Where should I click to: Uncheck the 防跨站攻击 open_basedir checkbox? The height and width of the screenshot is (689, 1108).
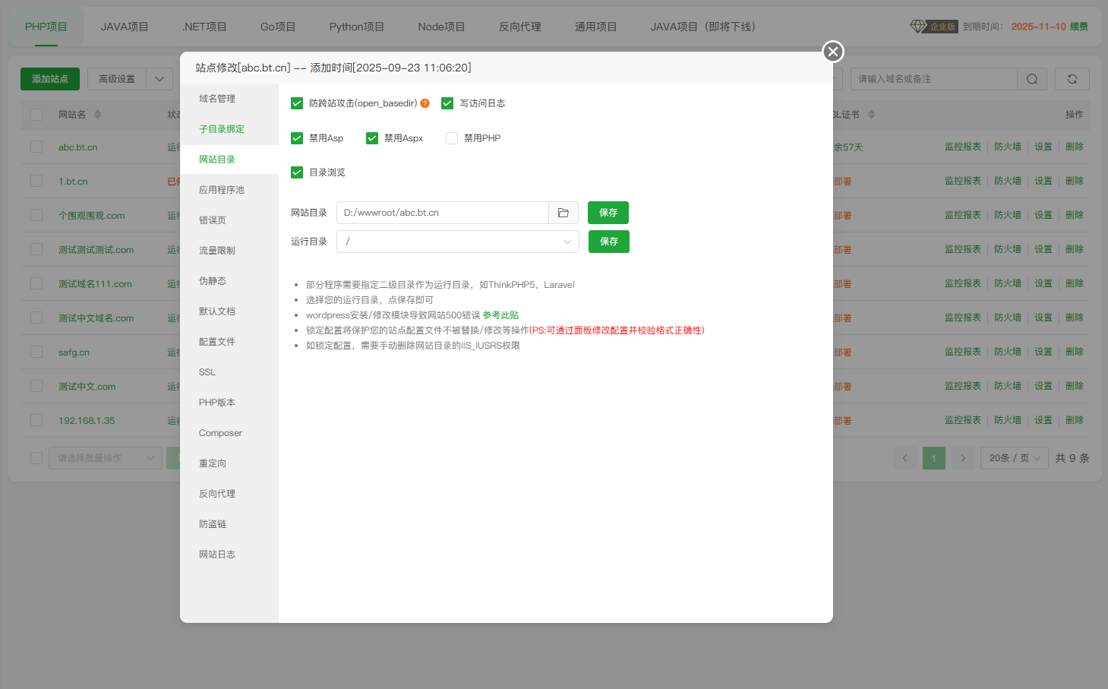(297, 103)
